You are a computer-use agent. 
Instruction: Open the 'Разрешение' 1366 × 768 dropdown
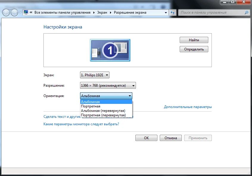click(108, 85)
